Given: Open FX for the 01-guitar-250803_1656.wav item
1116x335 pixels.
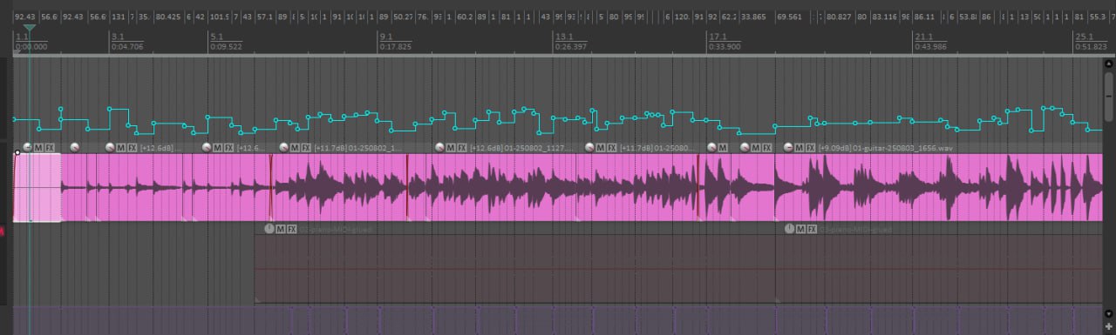Looking at the screenshot, I should pyautogui.click(x=811, y=148).
